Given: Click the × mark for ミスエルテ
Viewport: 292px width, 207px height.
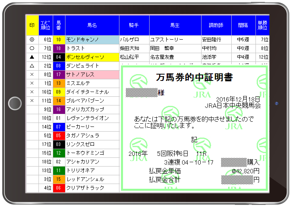Looking at the screenshot, I should click(32, 83).
